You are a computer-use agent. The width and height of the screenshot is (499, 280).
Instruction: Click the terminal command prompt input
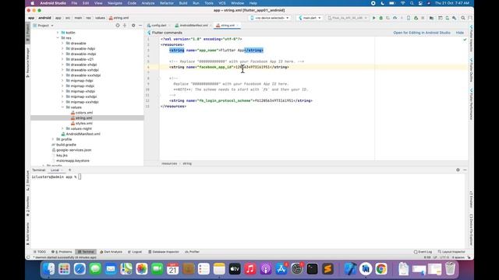click(80, 177)
